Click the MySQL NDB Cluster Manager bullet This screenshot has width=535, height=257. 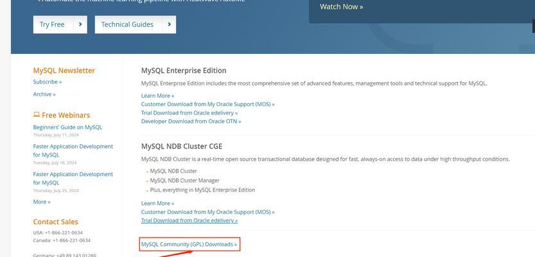pos(184,180)
